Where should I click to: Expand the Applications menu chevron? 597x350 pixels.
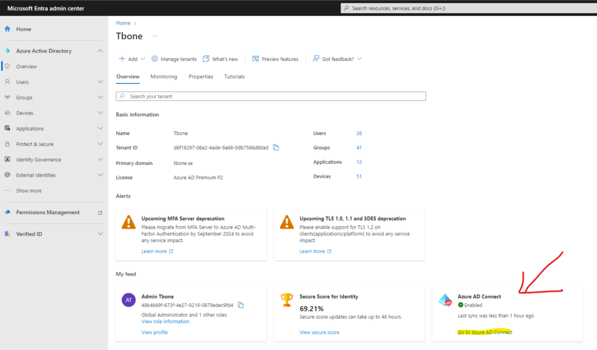pyautogui.click(x=100, y=128)
